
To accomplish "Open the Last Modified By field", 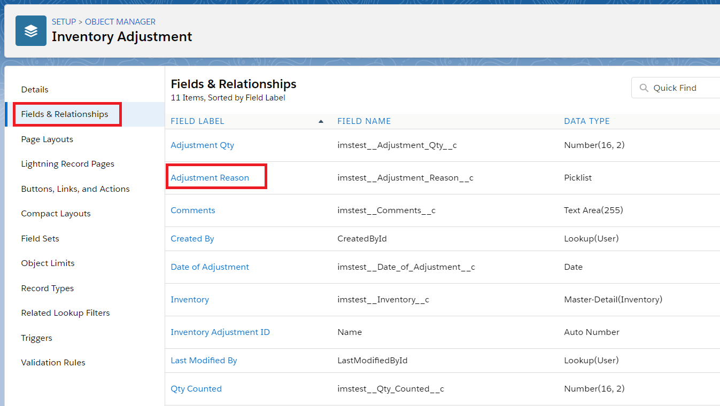I will (204, 360).
